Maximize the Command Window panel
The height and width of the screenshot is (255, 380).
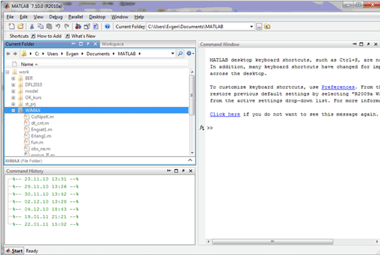coord(361,44)
